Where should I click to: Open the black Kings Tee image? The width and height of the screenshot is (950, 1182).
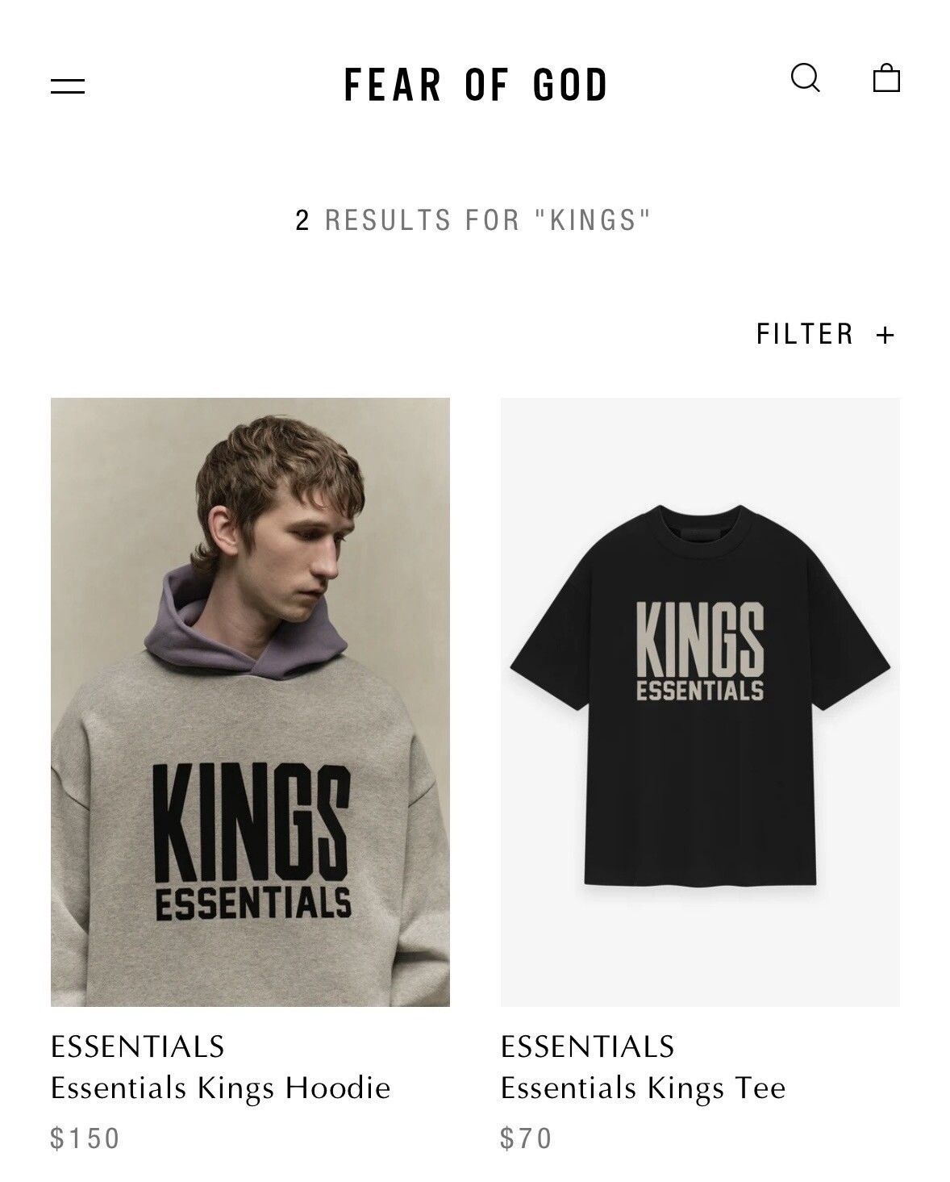point(700,702)
